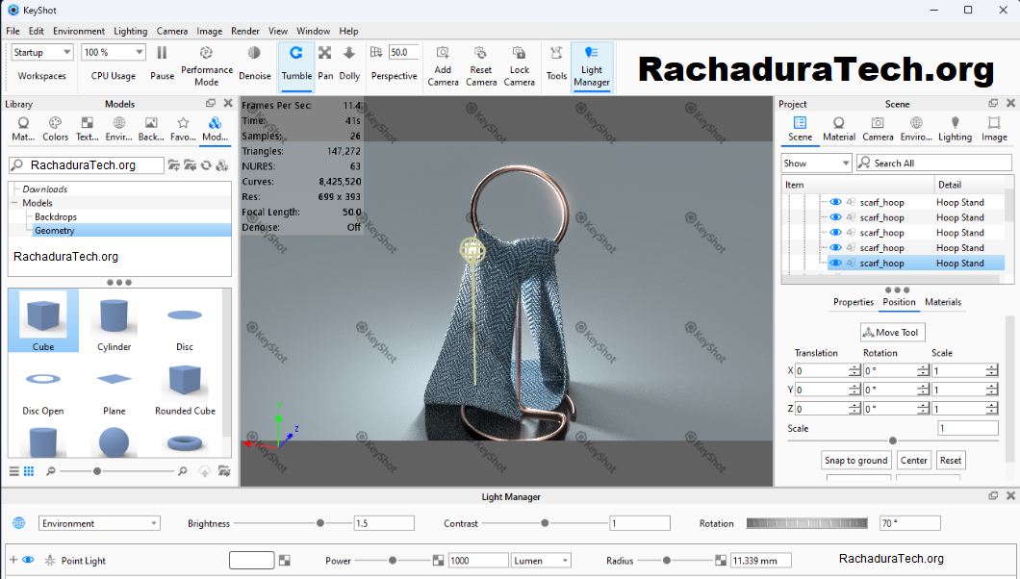
Task: Select the Pan camera tool
Action: [325, 63]
